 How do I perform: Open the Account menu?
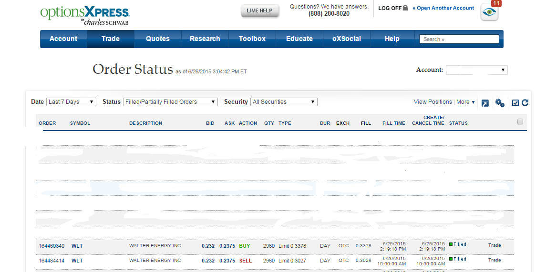63,39
